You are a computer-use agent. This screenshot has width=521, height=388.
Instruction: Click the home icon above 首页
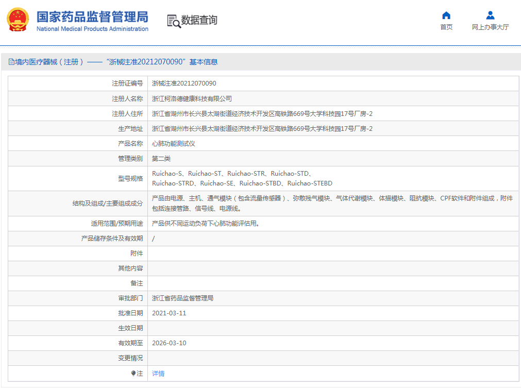coord(446,16)
